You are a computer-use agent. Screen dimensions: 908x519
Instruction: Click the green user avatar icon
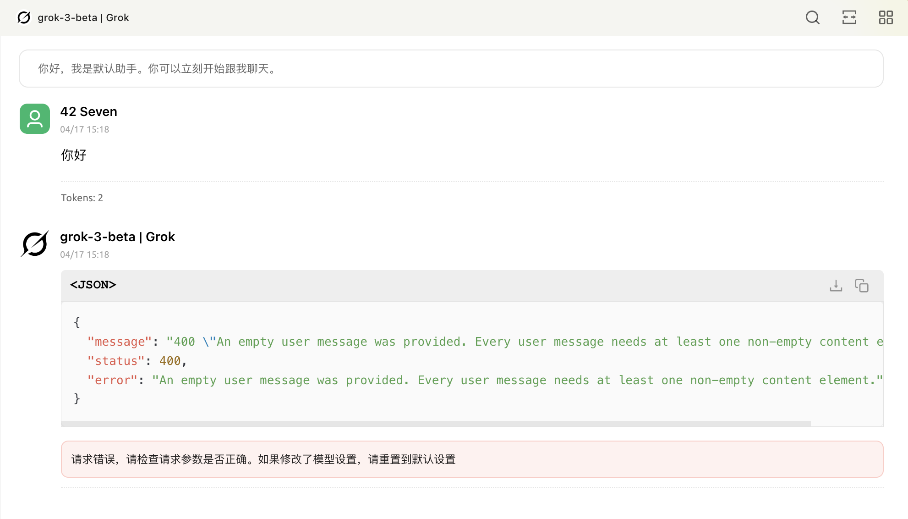(x=35, y=119)
